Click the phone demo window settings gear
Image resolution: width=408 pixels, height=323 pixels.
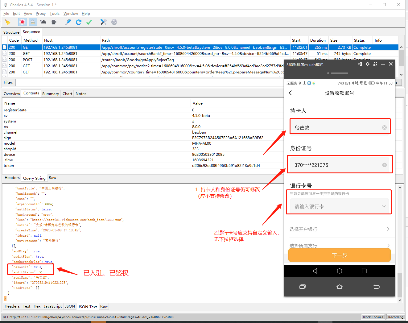(368, 64)
